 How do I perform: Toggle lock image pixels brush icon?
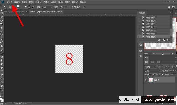point(153,75)
